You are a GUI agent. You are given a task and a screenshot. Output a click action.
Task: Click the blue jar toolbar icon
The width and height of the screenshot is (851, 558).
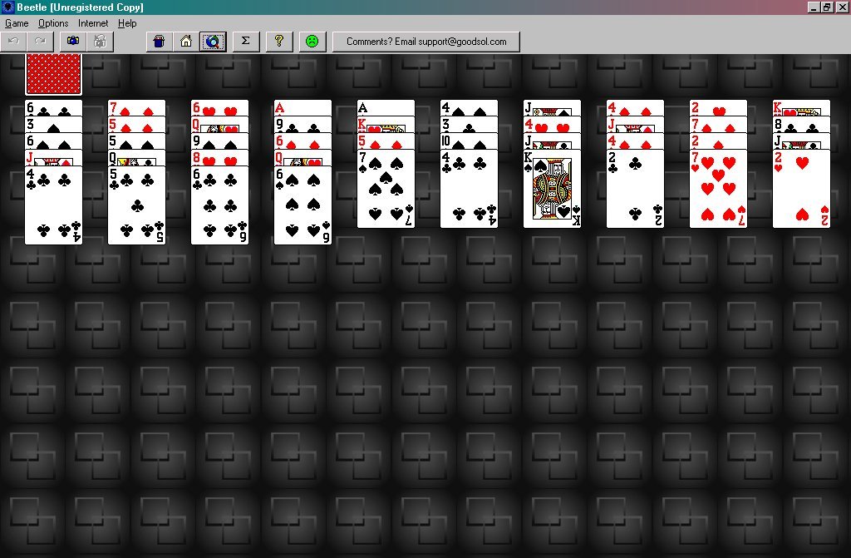pos(160,41)
